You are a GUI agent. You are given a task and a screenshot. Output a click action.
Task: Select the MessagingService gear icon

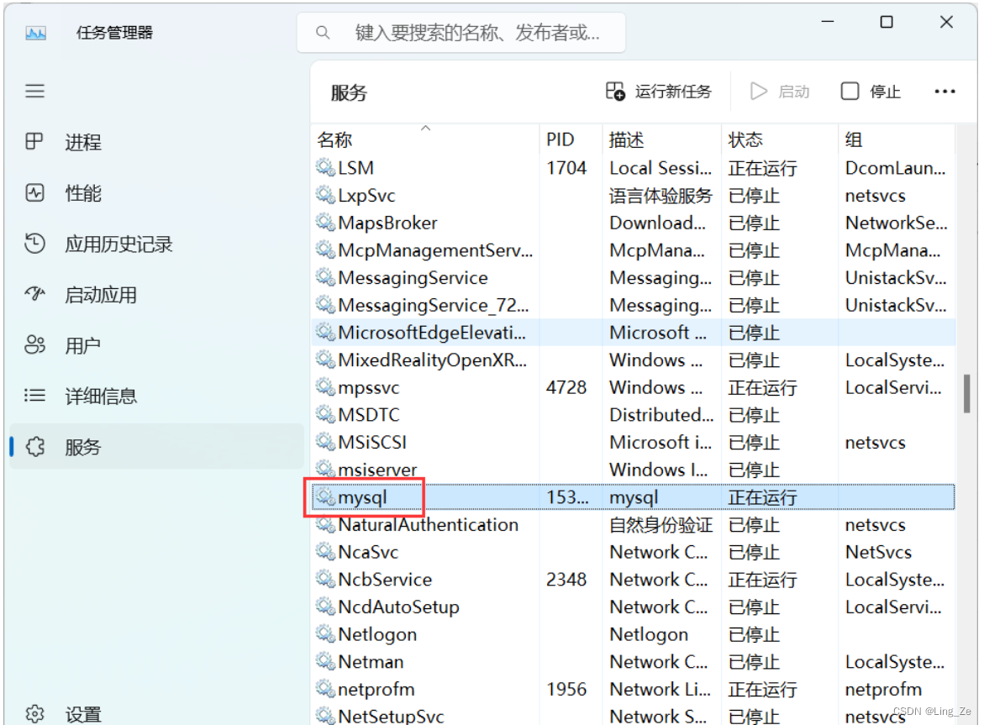click(x=325, y=277)
